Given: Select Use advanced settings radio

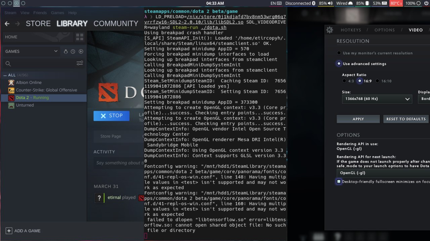Looking at the screenshot, I should click(339, 64).
